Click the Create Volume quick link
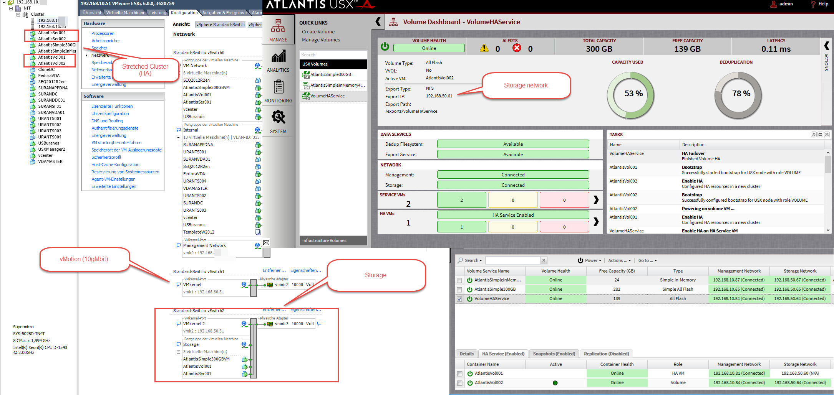Image resolution: width=834 pixels, height=395 pixels. click(x=318, y=32)
